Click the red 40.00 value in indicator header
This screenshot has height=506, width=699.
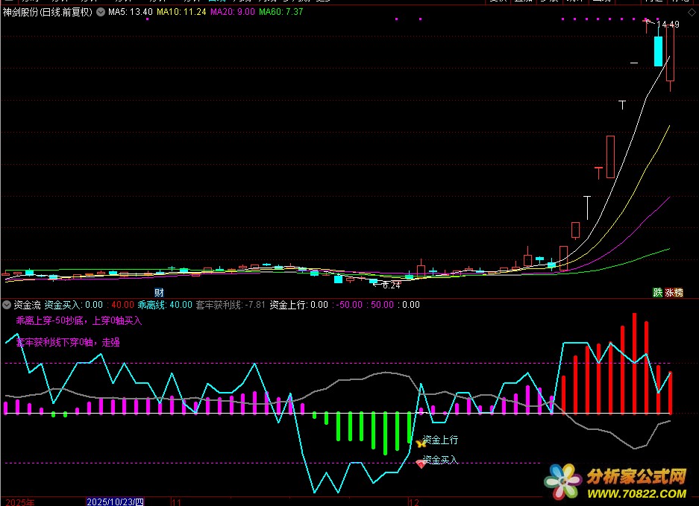[x=122, y=305]
